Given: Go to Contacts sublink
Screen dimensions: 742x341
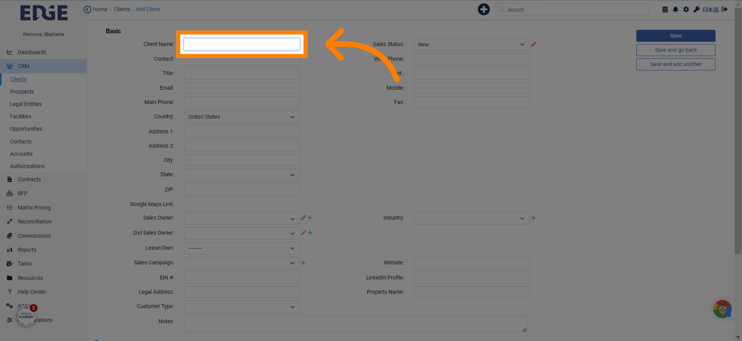Looking at the screenshot, I should (x=21, y=142).
